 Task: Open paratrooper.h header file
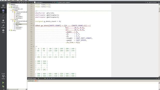pos(19,18)
